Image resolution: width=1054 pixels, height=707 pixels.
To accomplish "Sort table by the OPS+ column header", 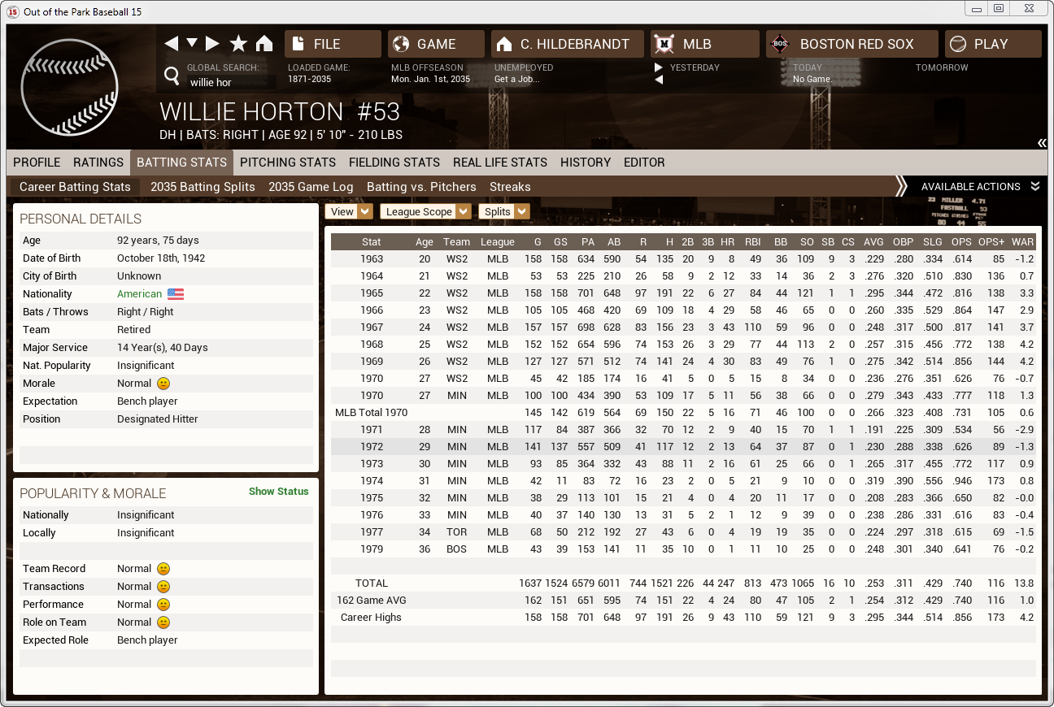I will [x=991, y=242].
